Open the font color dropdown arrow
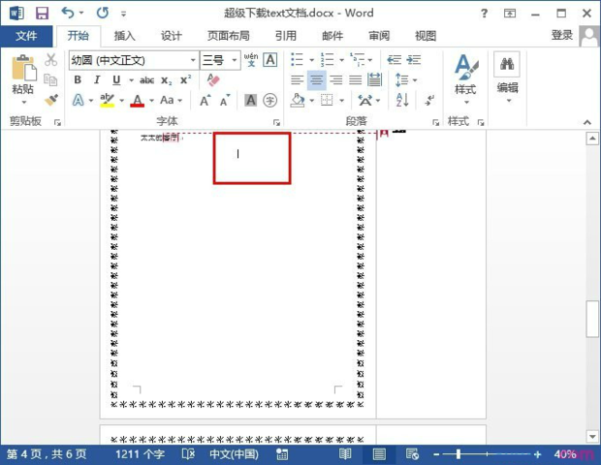601x465 pixels. (152, 101)
